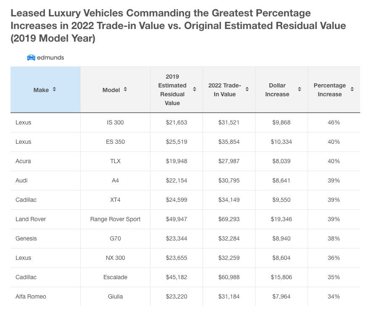Select the Giulia model cell

[115, 296]
